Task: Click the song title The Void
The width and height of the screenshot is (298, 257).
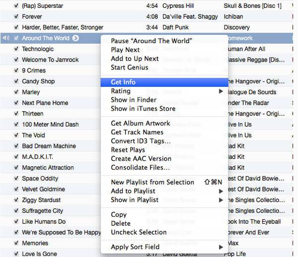Action: [33, 135]
